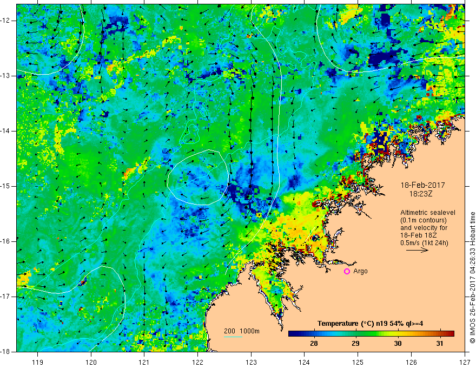Image resolution: width=476 pixels, height=368 pixels.
Task: Click the '28' colorbar tick label
Action: (x=314, y=344)
